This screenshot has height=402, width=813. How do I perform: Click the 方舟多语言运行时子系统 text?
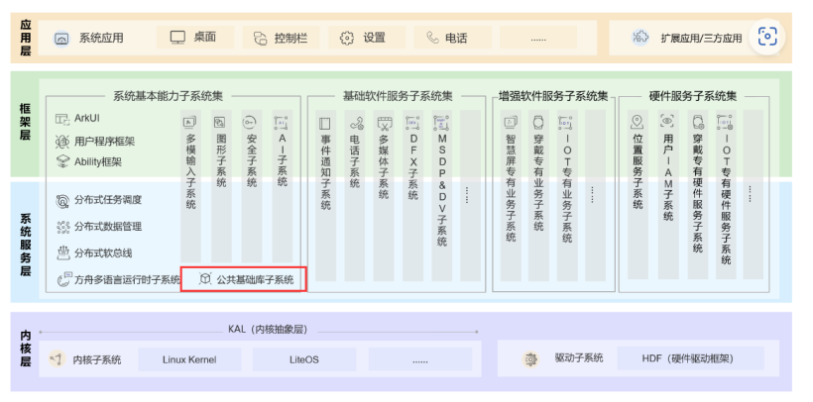(128, 280)
